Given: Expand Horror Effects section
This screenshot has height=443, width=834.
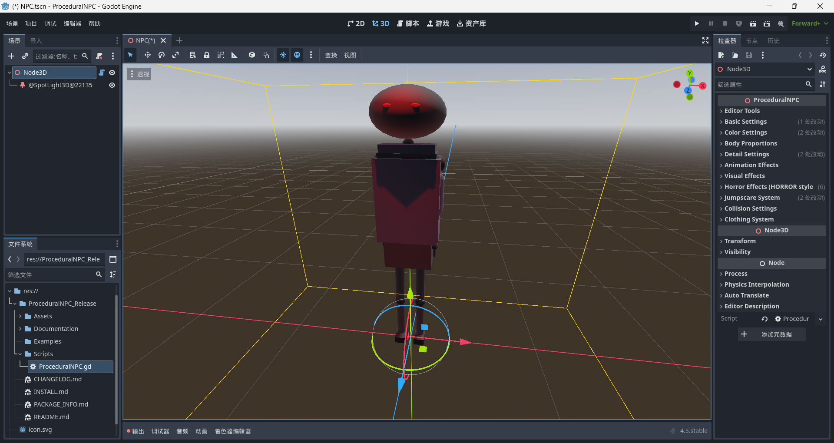Looking at the screenshot, I should (772, 187).
